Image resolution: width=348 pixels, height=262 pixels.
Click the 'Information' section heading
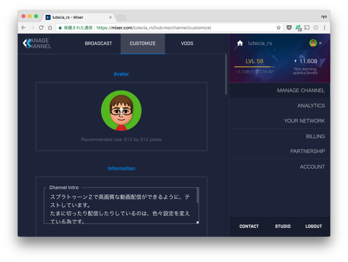(121, 169)
